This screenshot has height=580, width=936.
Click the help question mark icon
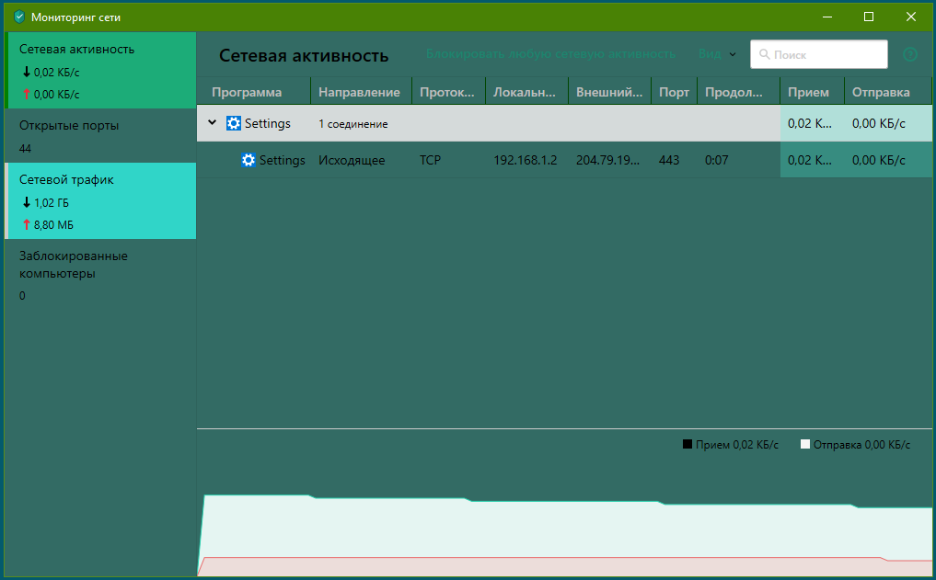[910, 54]
